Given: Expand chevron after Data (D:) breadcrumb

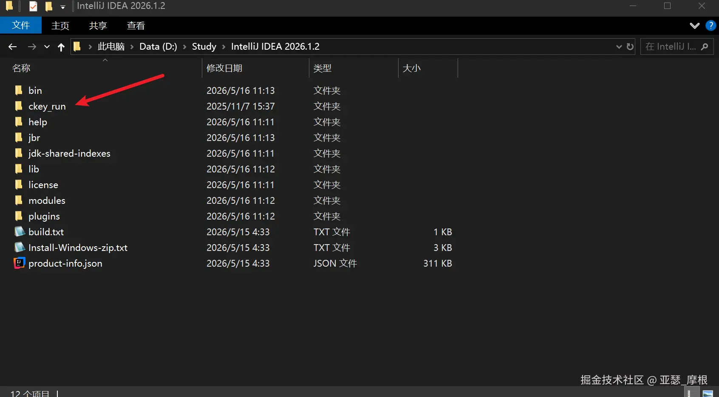Looking at the screenshot, I should [x=184, y=47].
